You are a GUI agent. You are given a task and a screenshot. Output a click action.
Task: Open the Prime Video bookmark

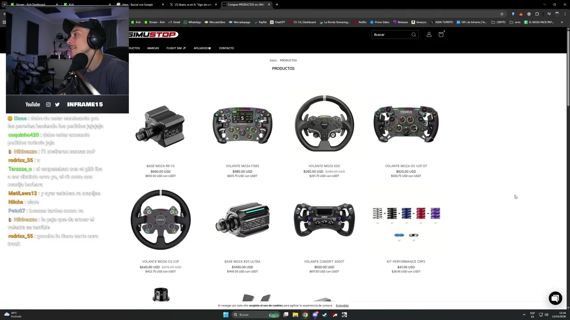coord(379,22)
